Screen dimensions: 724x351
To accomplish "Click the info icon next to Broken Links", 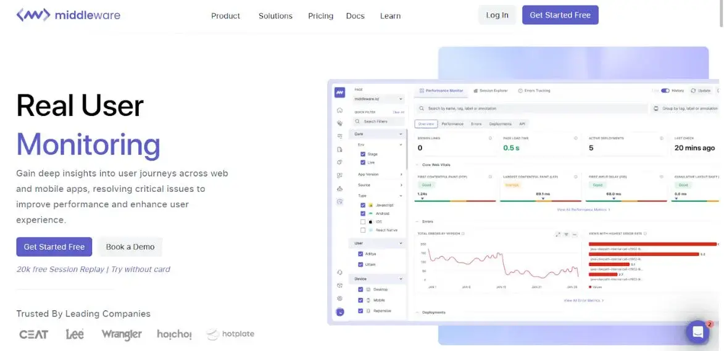I will (490, 138).
